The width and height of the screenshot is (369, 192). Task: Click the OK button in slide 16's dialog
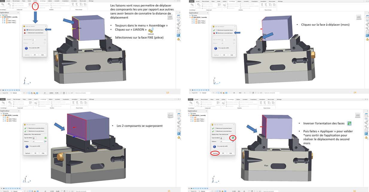coord(223,153)
